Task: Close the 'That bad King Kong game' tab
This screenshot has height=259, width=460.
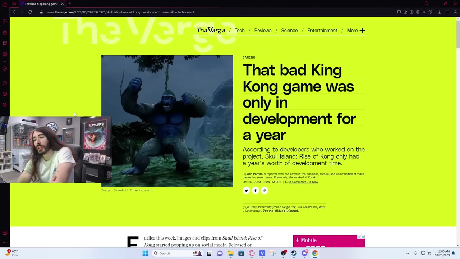Action: click(62, 4)
